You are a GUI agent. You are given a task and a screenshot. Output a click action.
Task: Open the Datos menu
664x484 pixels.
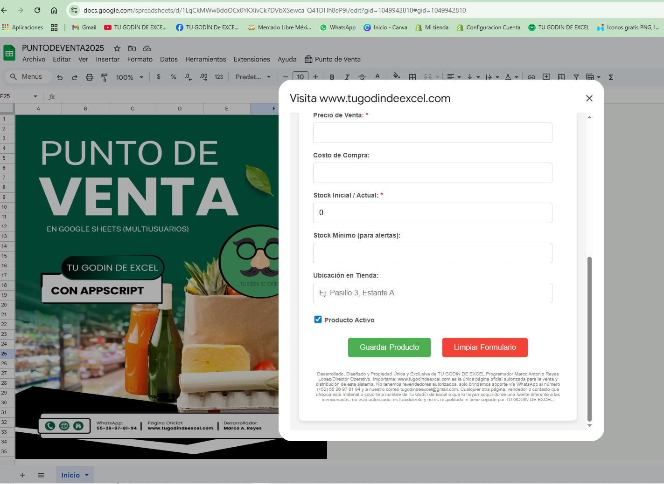[x=169, y=59]
